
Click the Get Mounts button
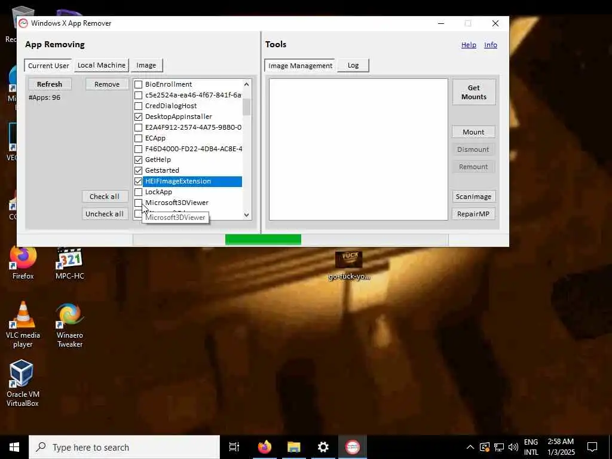click(x=474, y=92)
